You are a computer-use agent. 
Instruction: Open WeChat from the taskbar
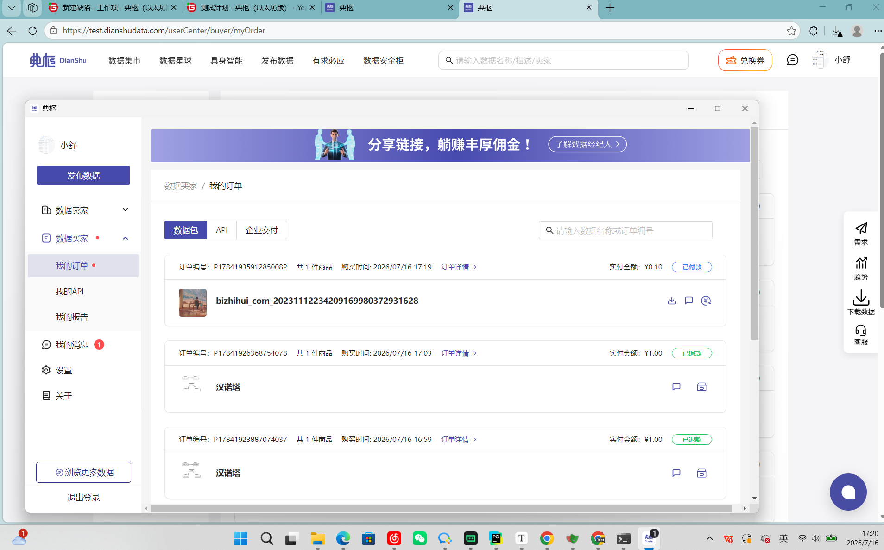[419, 538]
